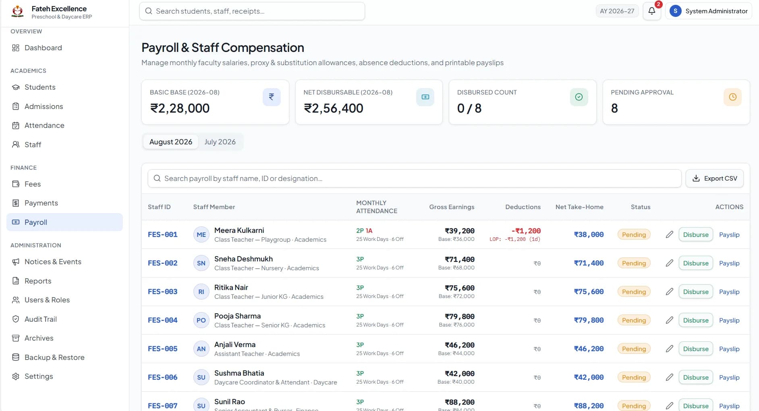Click the banknote icon on Net Disbursable card
The image size is (759, 411).
(x=425, y=97)
